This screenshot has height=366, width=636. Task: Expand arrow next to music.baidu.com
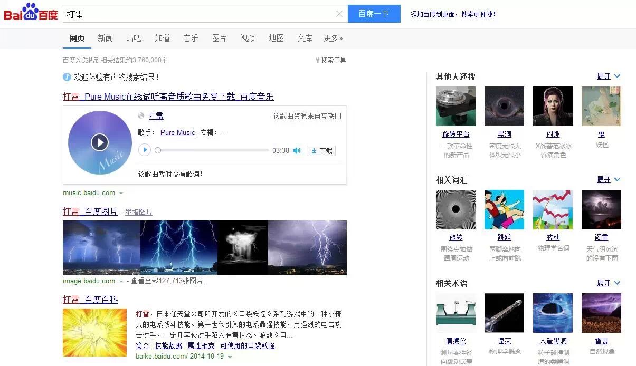(x=121, y=194)
